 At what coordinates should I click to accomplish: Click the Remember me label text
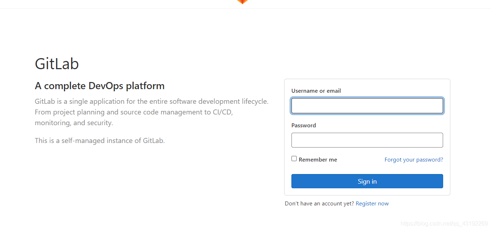317,159
